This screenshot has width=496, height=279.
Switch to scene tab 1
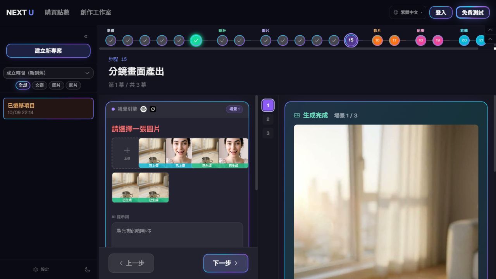point(268,105)
